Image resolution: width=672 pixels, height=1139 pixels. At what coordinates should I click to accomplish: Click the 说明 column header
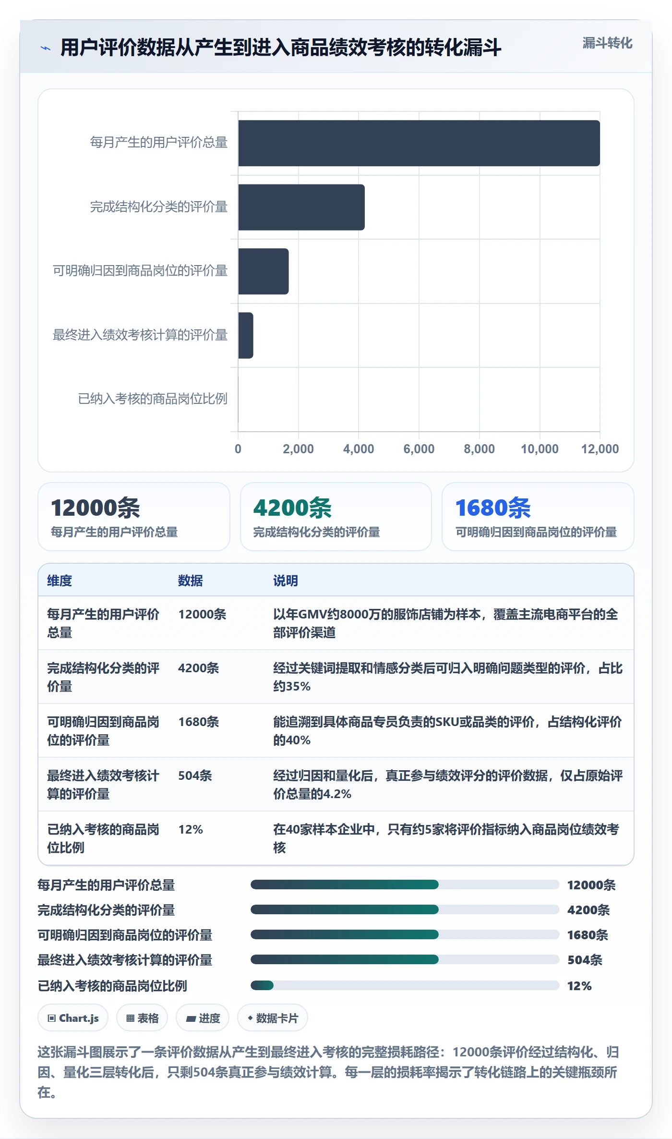point(286,581)
